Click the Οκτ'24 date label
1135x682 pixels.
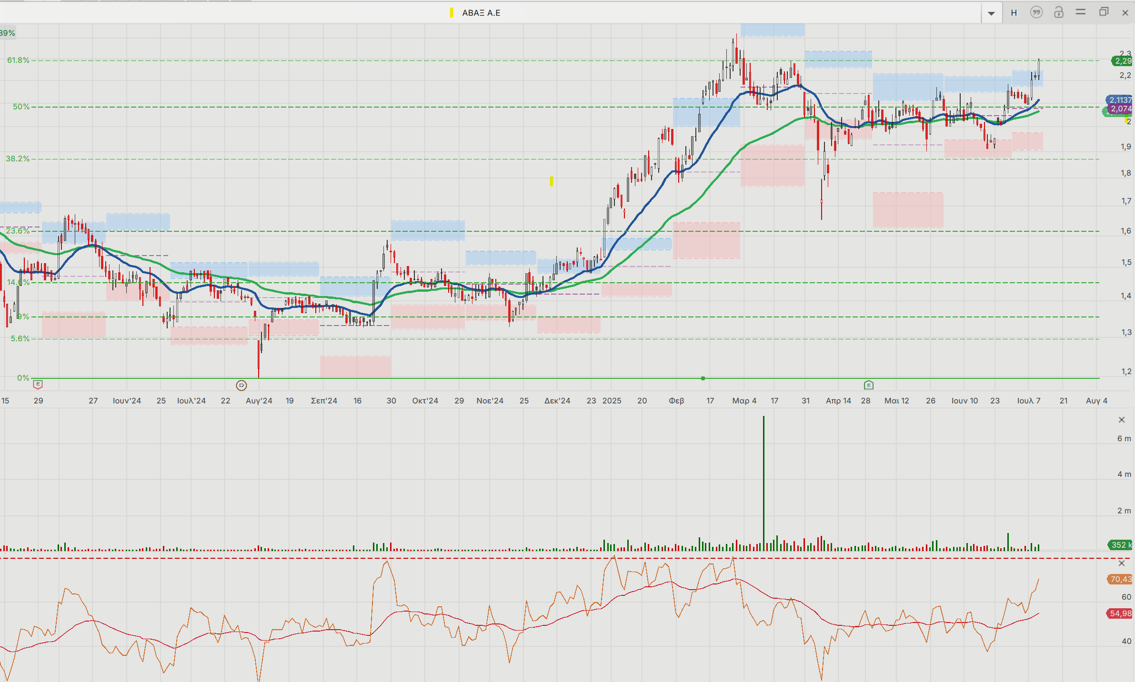pos(425,401)
